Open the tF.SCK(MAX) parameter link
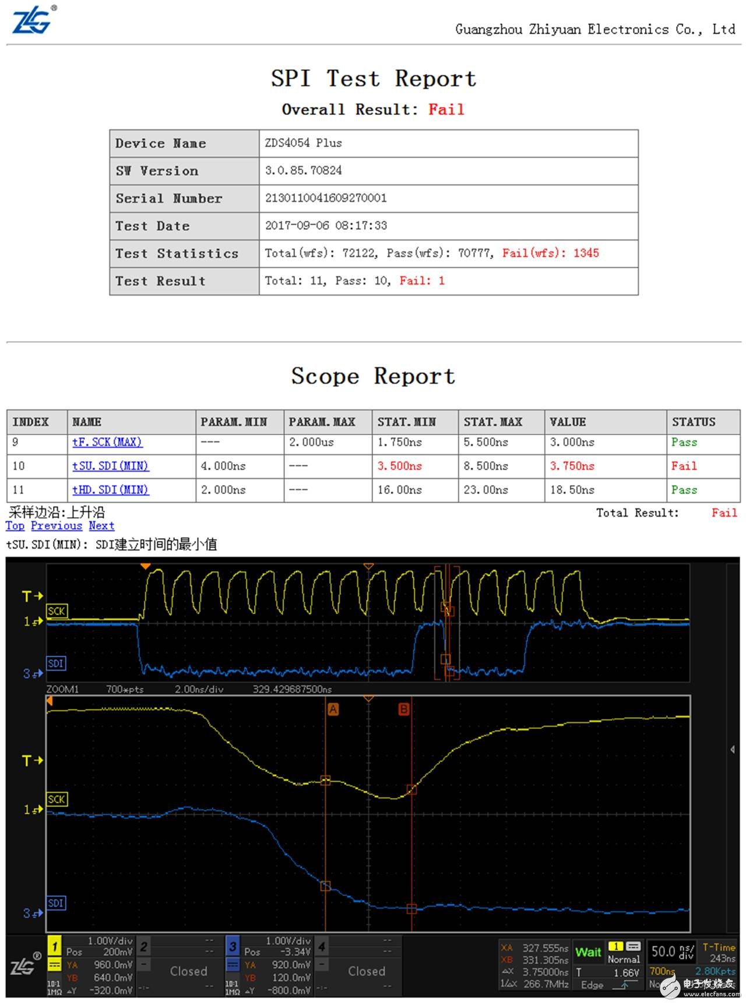The image size is (746, 1004). [x=107, y=443]
